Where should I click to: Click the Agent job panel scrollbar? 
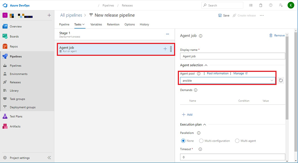287,78
